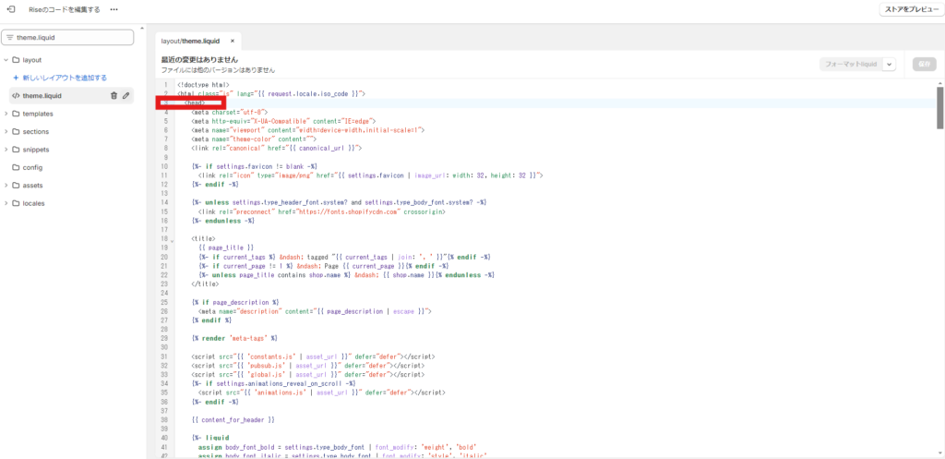Image resolution: width=945 pixels, height=459 pixels.
Task: Click the preconnect fonts.shopifycdn.com line
Action: [x=322, y=212]
